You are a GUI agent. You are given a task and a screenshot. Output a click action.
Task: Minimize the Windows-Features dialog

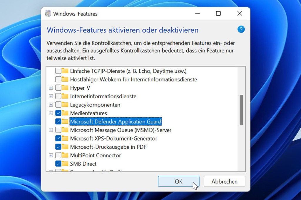point(198,13)
